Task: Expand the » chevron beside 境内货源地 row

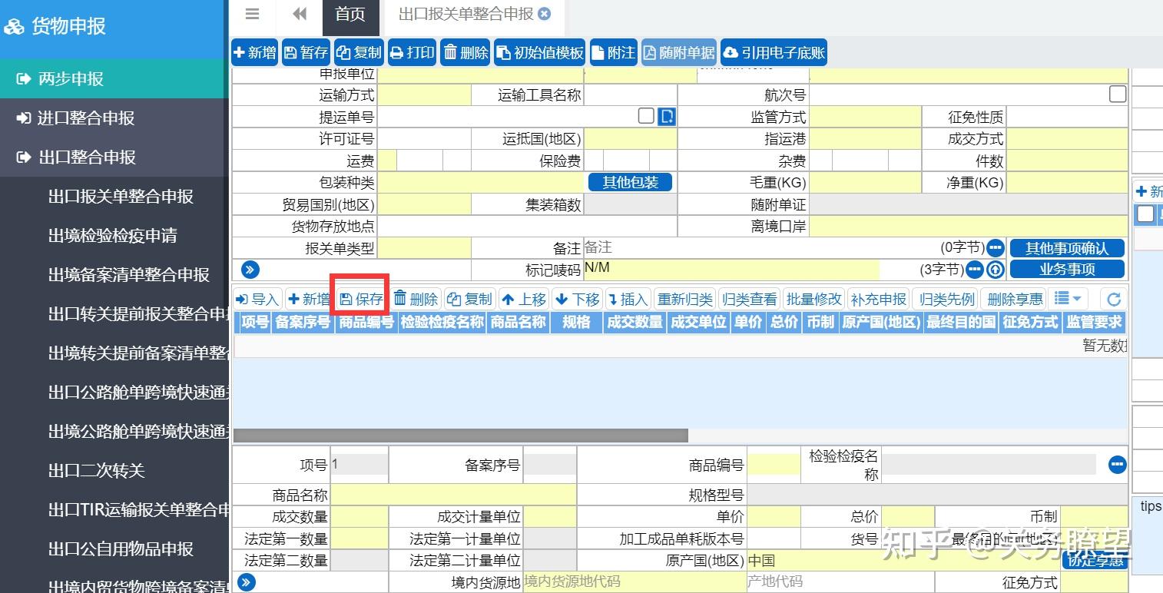Action: pos(246,581)
